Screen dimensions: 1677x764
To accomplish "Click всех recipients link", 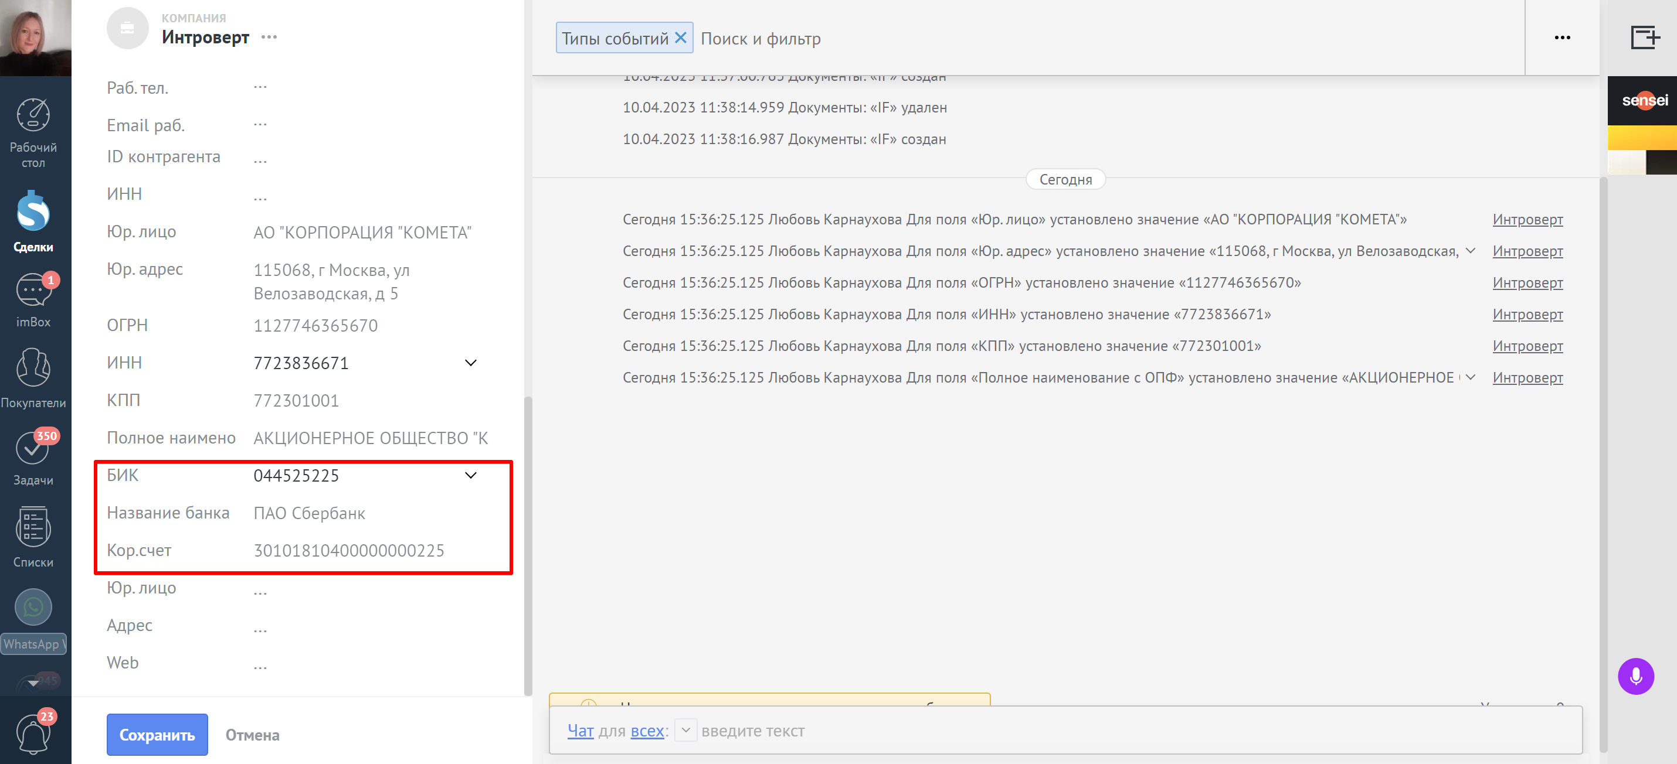I will (647, 731).
